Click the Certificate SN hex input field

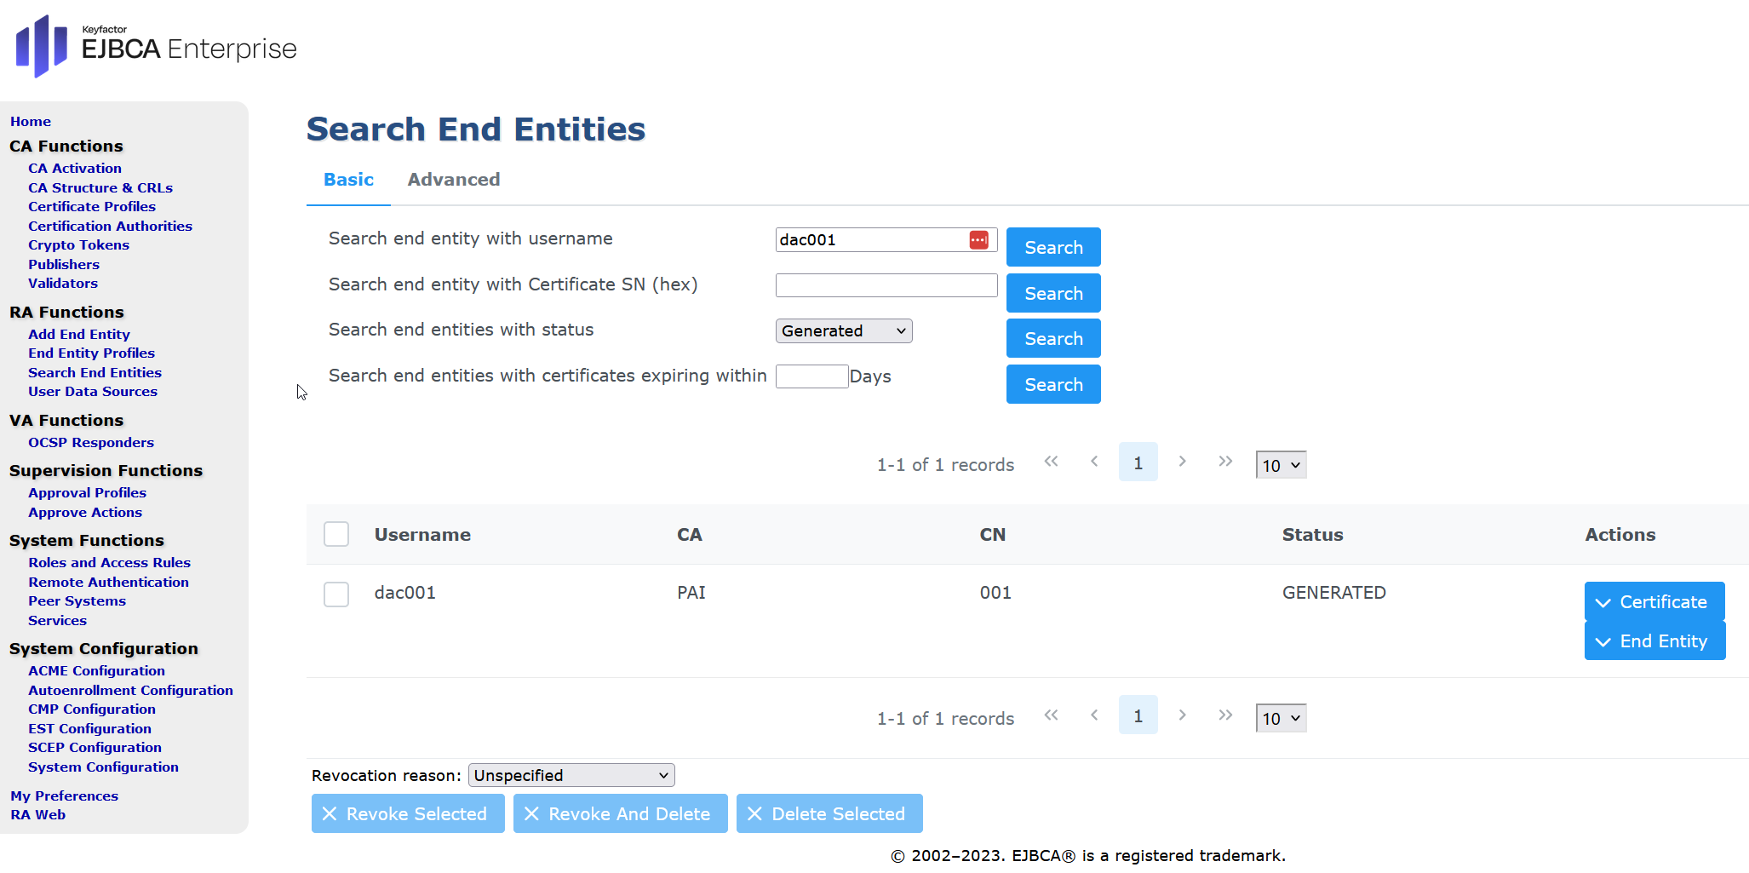pos(886,285)
